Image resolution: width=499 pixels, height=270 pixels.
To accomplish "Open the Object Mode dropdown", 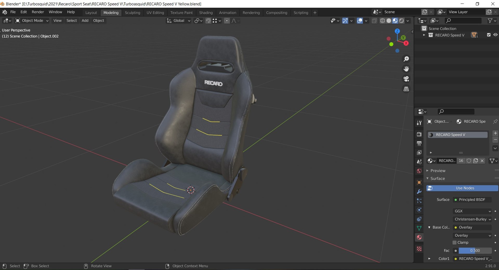I will point(32,21).
